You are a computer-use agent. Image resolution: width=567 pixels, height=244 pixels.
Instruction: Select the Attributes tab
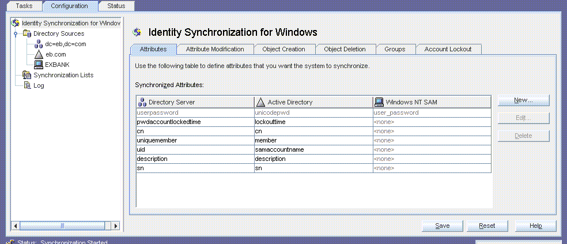click(153, 49)
